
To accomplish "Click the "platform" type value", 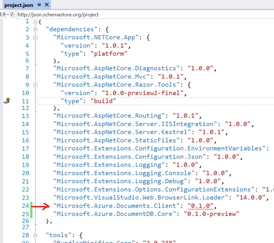I will click(x=109, y=54).
